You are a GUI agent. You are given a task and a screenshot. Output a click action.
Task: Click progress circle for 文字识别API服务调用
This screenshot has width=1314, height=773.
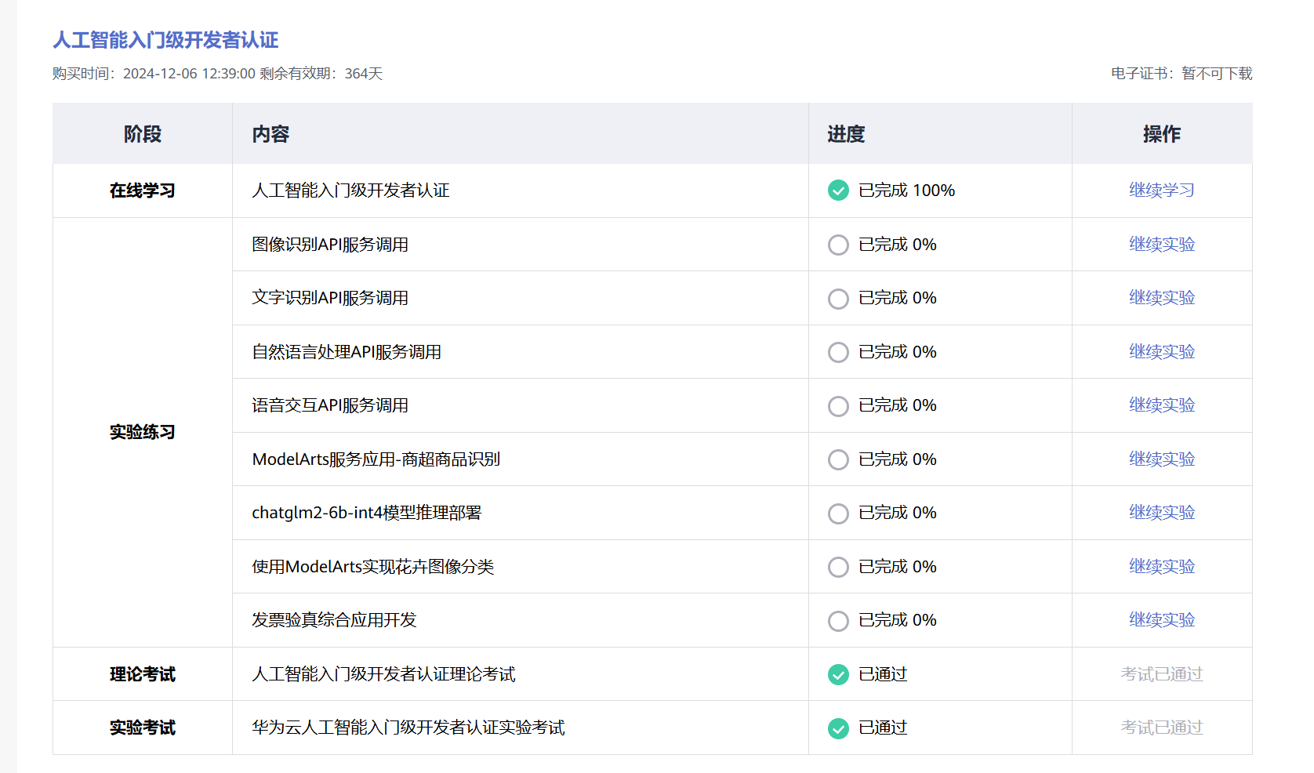pyautogui.click(x=838, y=299)
